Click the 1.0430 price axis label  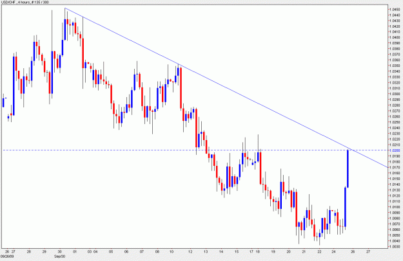[x=395, y=21]
